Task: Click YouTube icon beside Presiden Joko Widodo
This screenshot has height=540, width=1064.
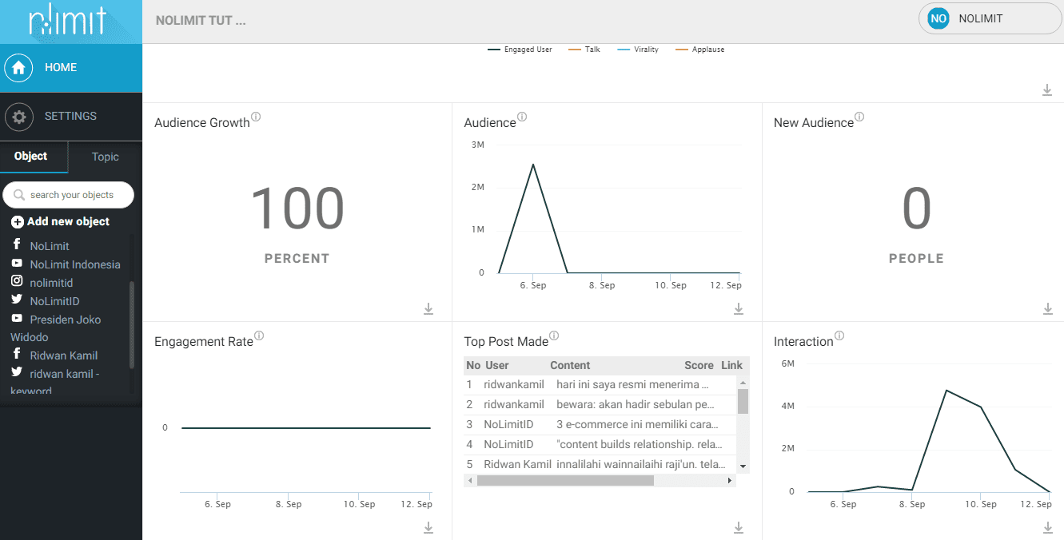Action: pyautogui.click(x=17, y=318)
